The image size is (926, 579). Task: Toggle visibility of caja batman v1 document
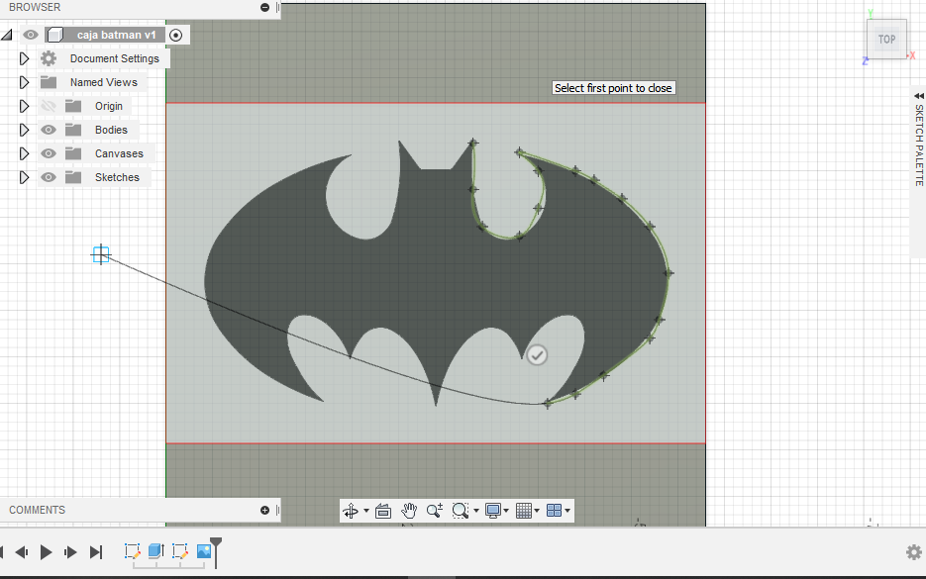[x=31, y=34]
